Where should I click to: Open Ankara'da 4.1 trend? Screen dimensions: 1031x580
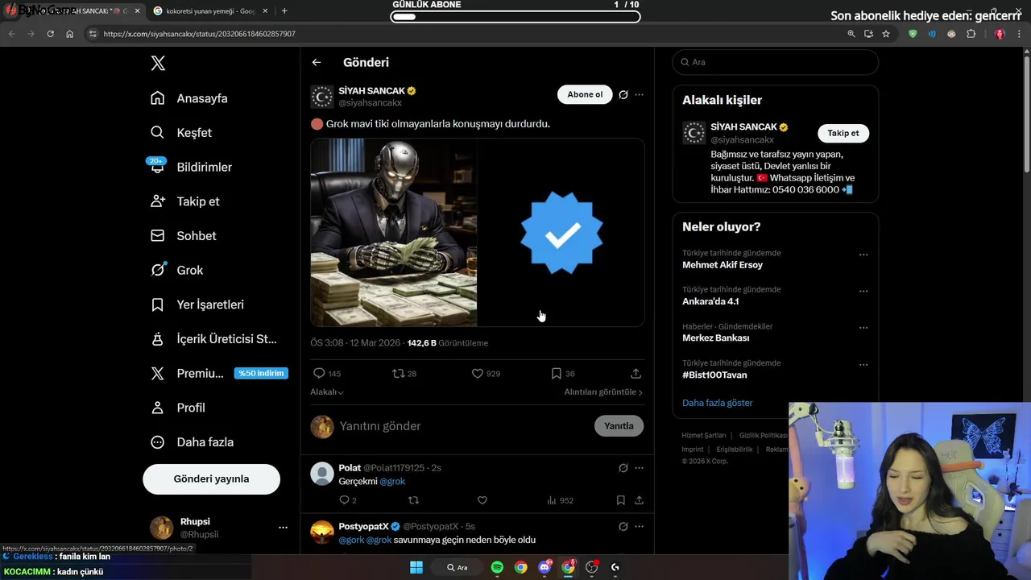click(710, 301)
